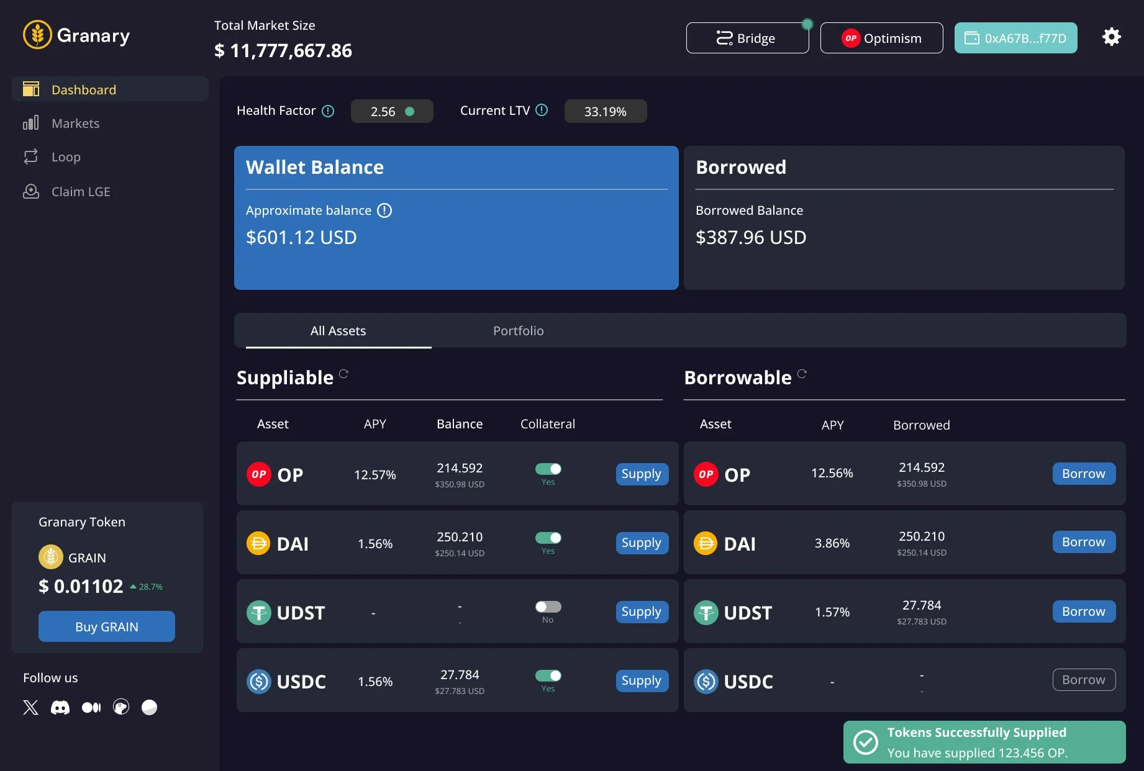1144x771 pixels.
Task: Click the DAI token icon in Suppliable
Action: pos(259,543)
